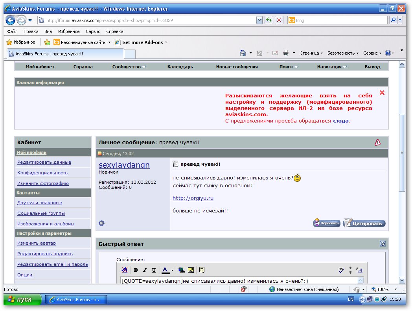This screenshot has width=412, height=311.
Task: Click the editor size increase/decrease arrows
Action: click(x=350, y=270)
